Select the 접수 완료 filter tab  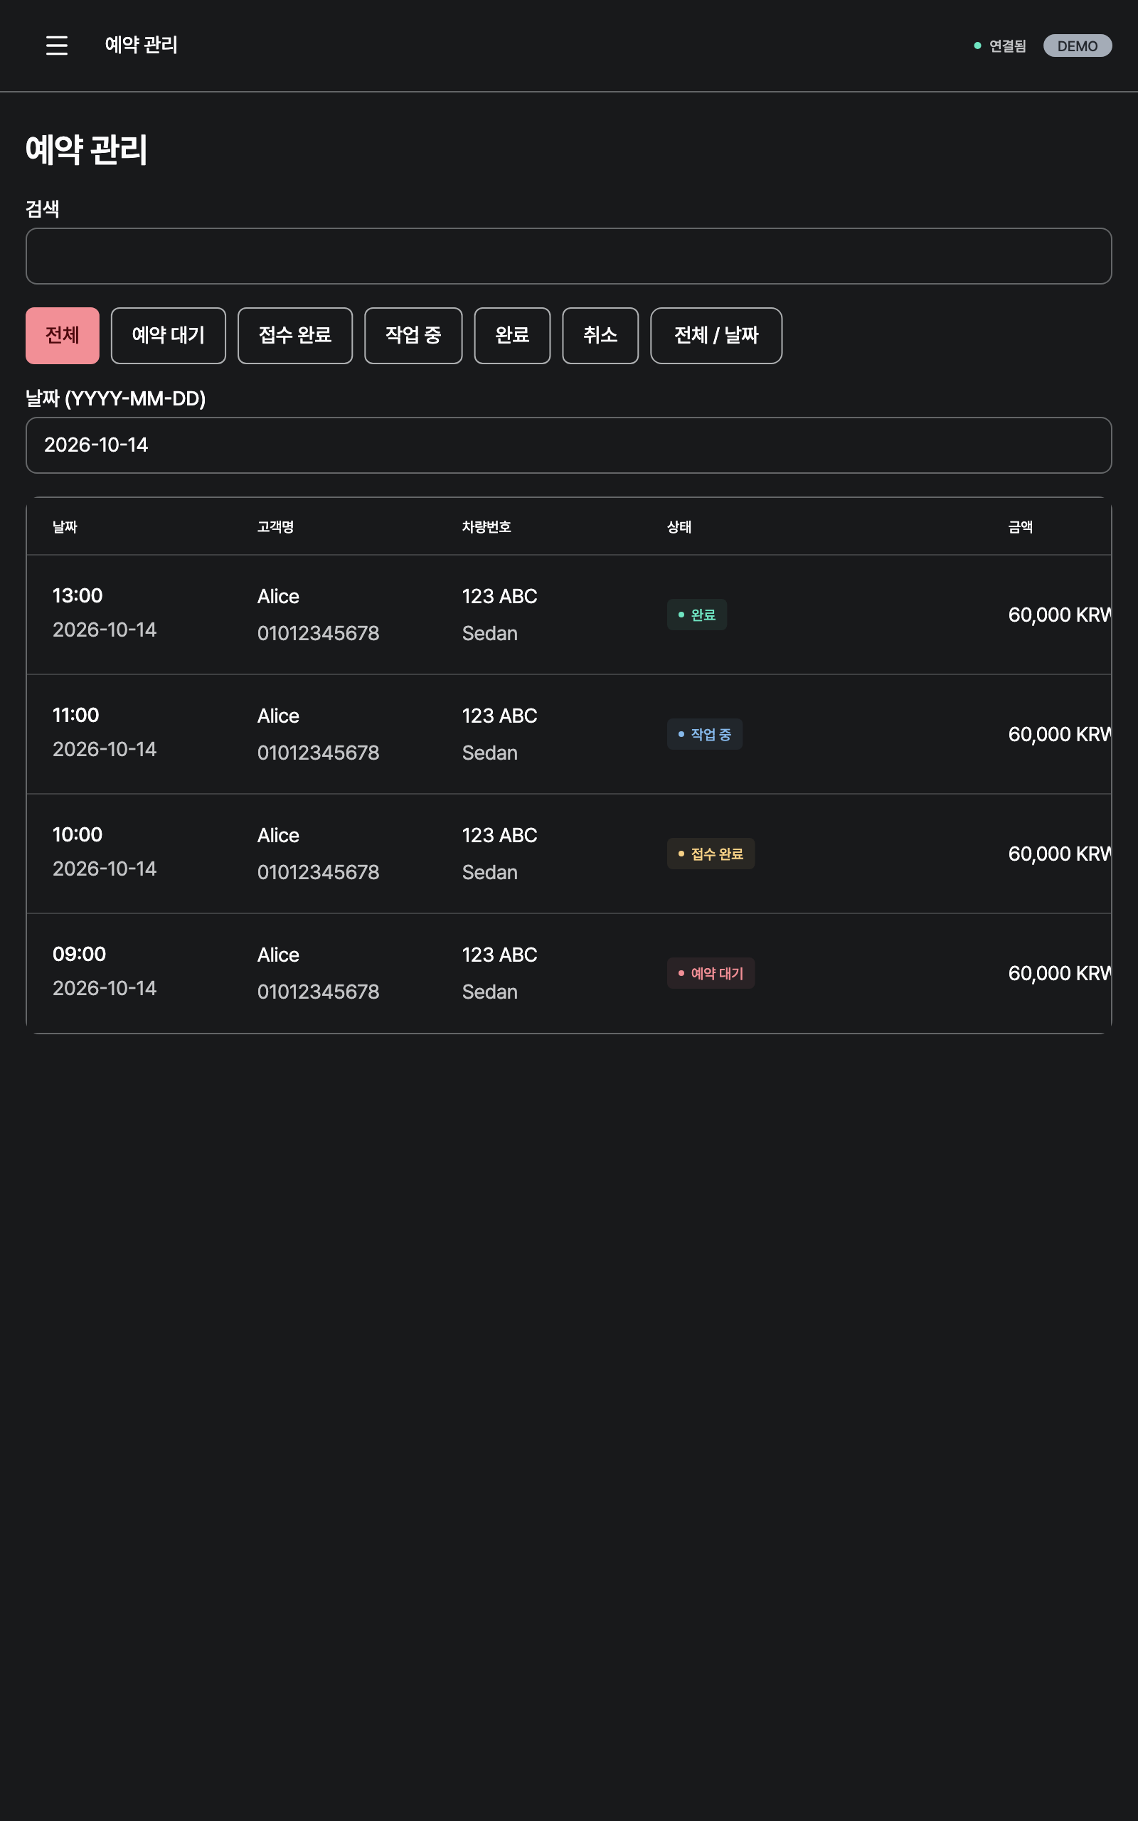click(x=295, y=336)
